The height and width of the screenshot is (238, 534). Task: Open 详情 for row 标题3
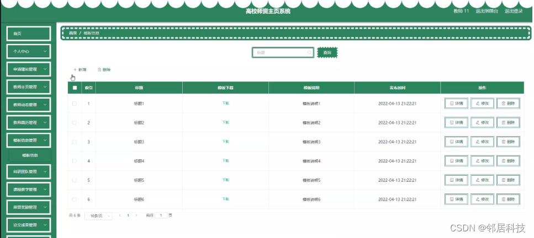click(456, 142)
